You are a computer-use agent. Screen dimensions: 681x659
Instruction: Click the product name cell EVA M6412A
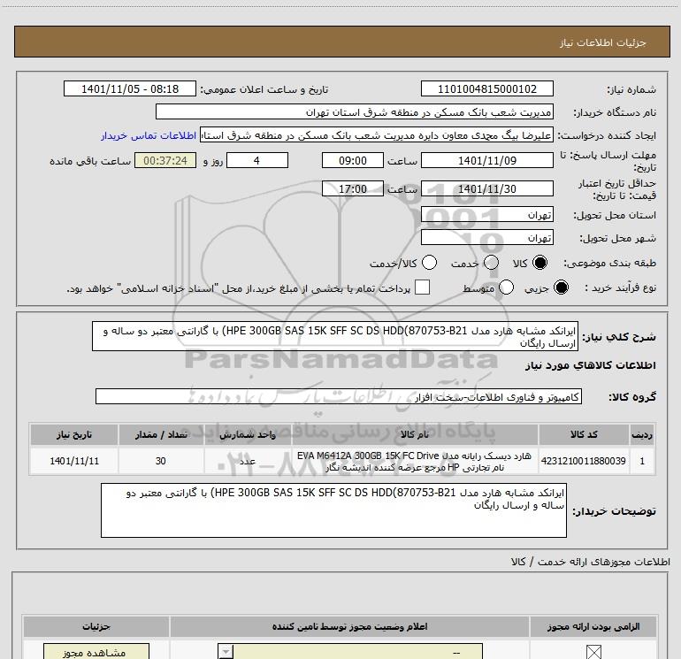(414, 462)
